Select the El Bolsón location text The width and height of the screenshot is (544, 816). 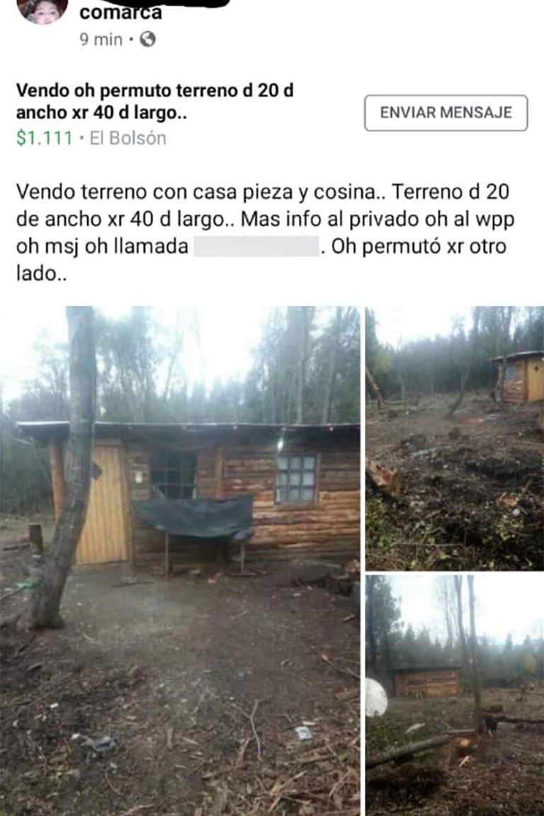[x=127, y=138]
